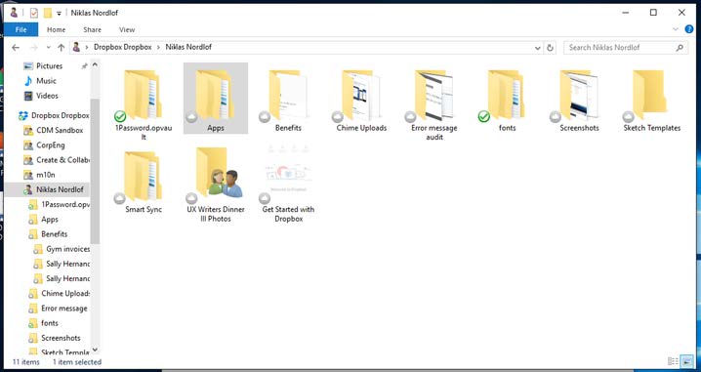Select Chime Uploads in the navigation tree
The height and width of the screenshot is (372, 701).
pyautogui.click(x=65, y=293)
